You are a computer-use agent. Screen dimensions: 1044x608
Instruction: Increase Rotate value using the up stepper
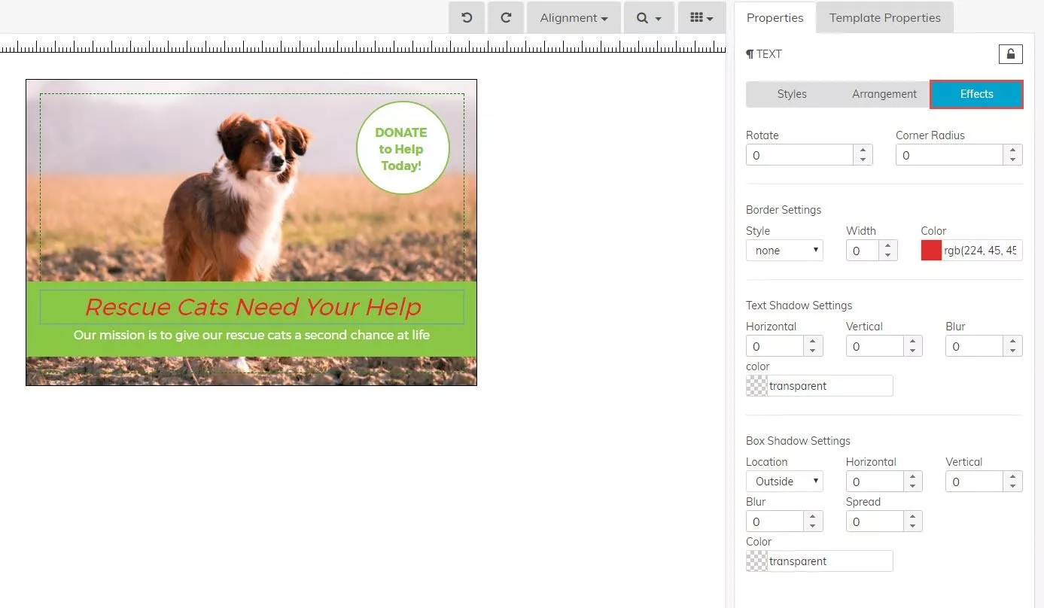point(863,150)
